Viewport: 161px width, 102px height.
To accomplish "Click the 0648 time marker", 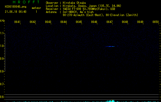I will (x=125, y=22).
